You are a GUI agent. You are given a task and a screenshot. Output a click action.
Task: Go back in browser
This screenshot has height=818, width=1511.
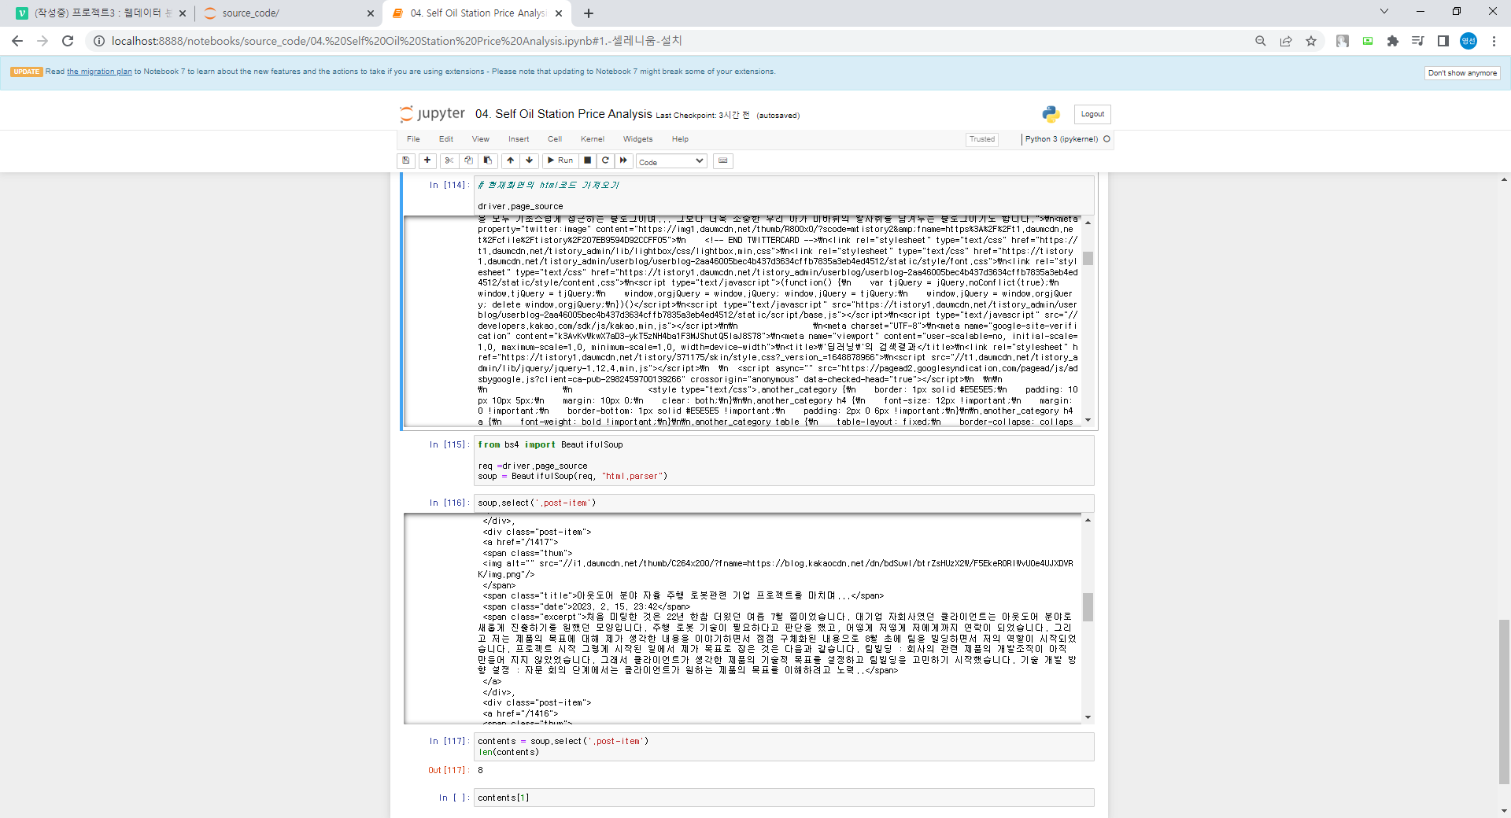click(17, 41)
